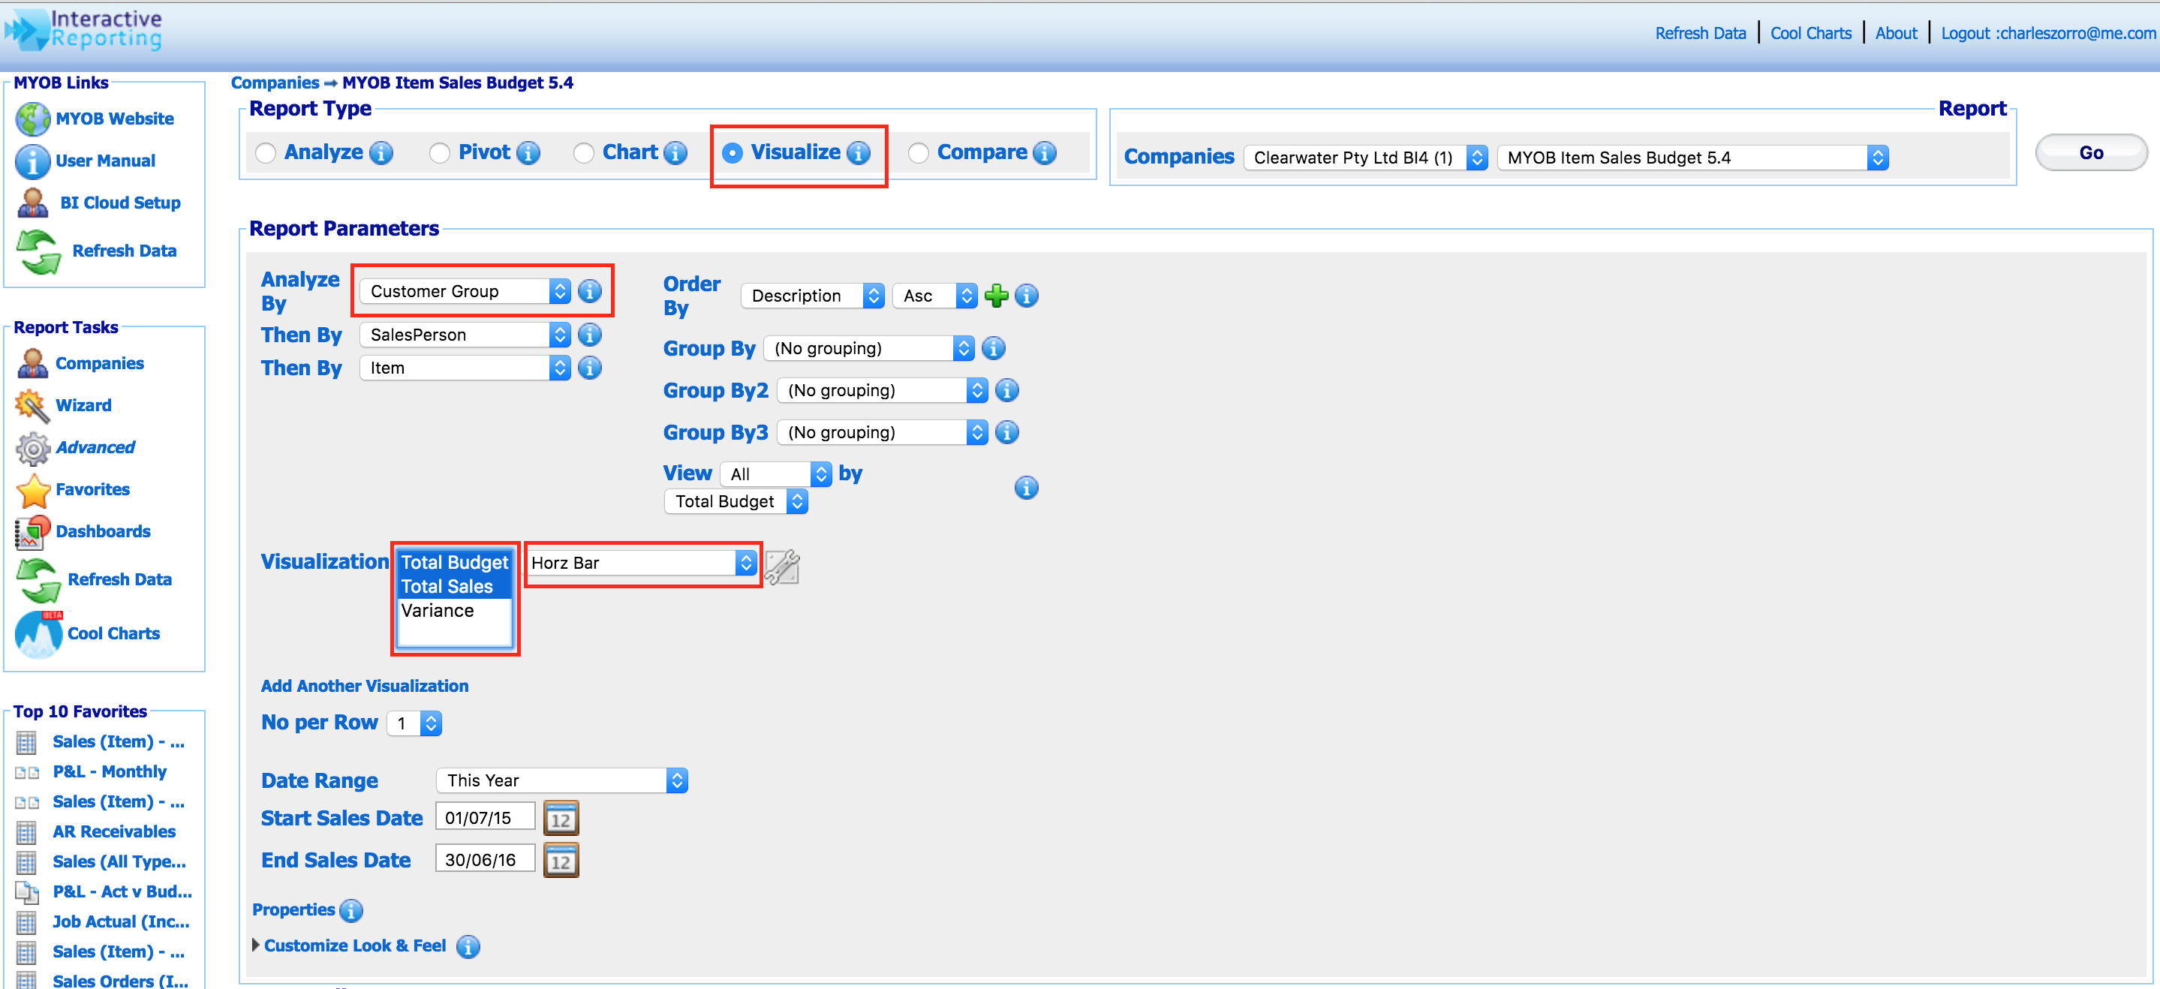
Task: Select Variance in Visualization list
Action: (x=455, y=610)
